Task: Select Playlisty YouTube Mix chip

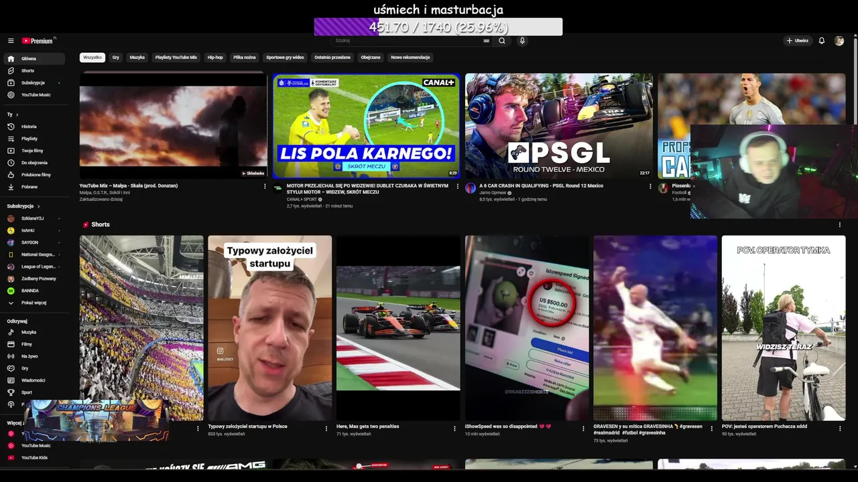Action: [176, 58]
